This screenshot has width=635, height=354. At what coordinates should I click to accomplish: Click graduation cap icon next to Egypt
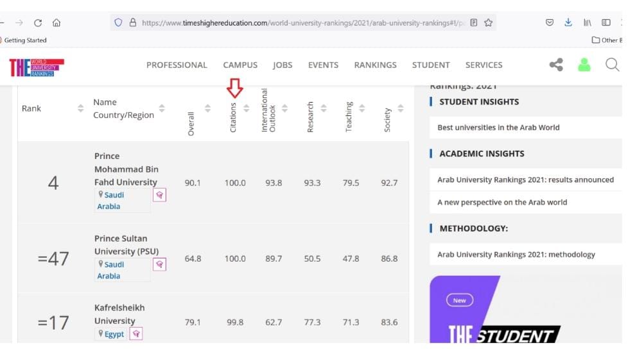click(x=136, y=333)
